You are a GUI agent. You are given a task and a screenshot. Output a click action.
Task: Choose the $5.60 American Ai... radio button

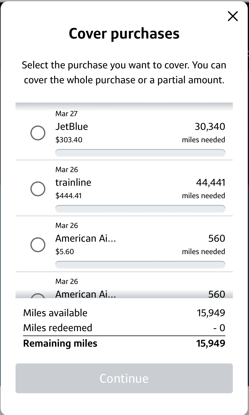point(38,245)
